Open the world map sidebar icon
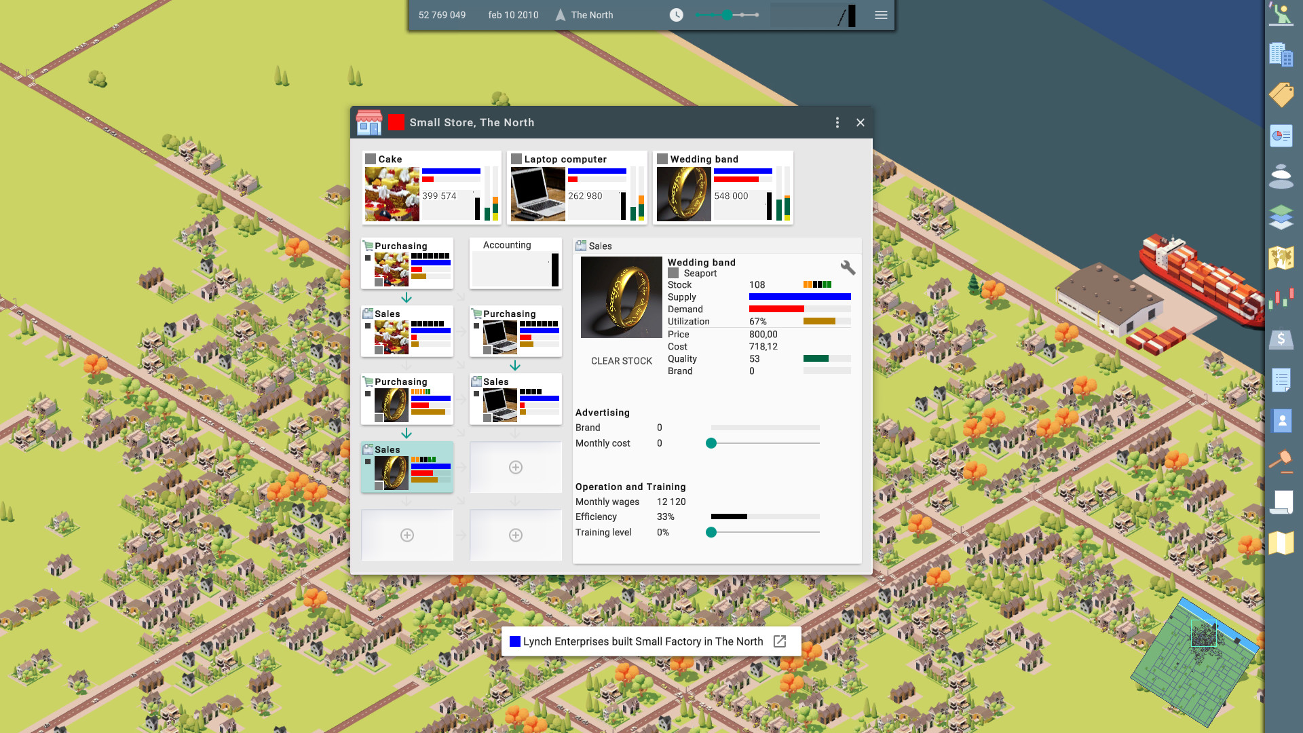The image size is (1303, 733). tap(1281, 258)
